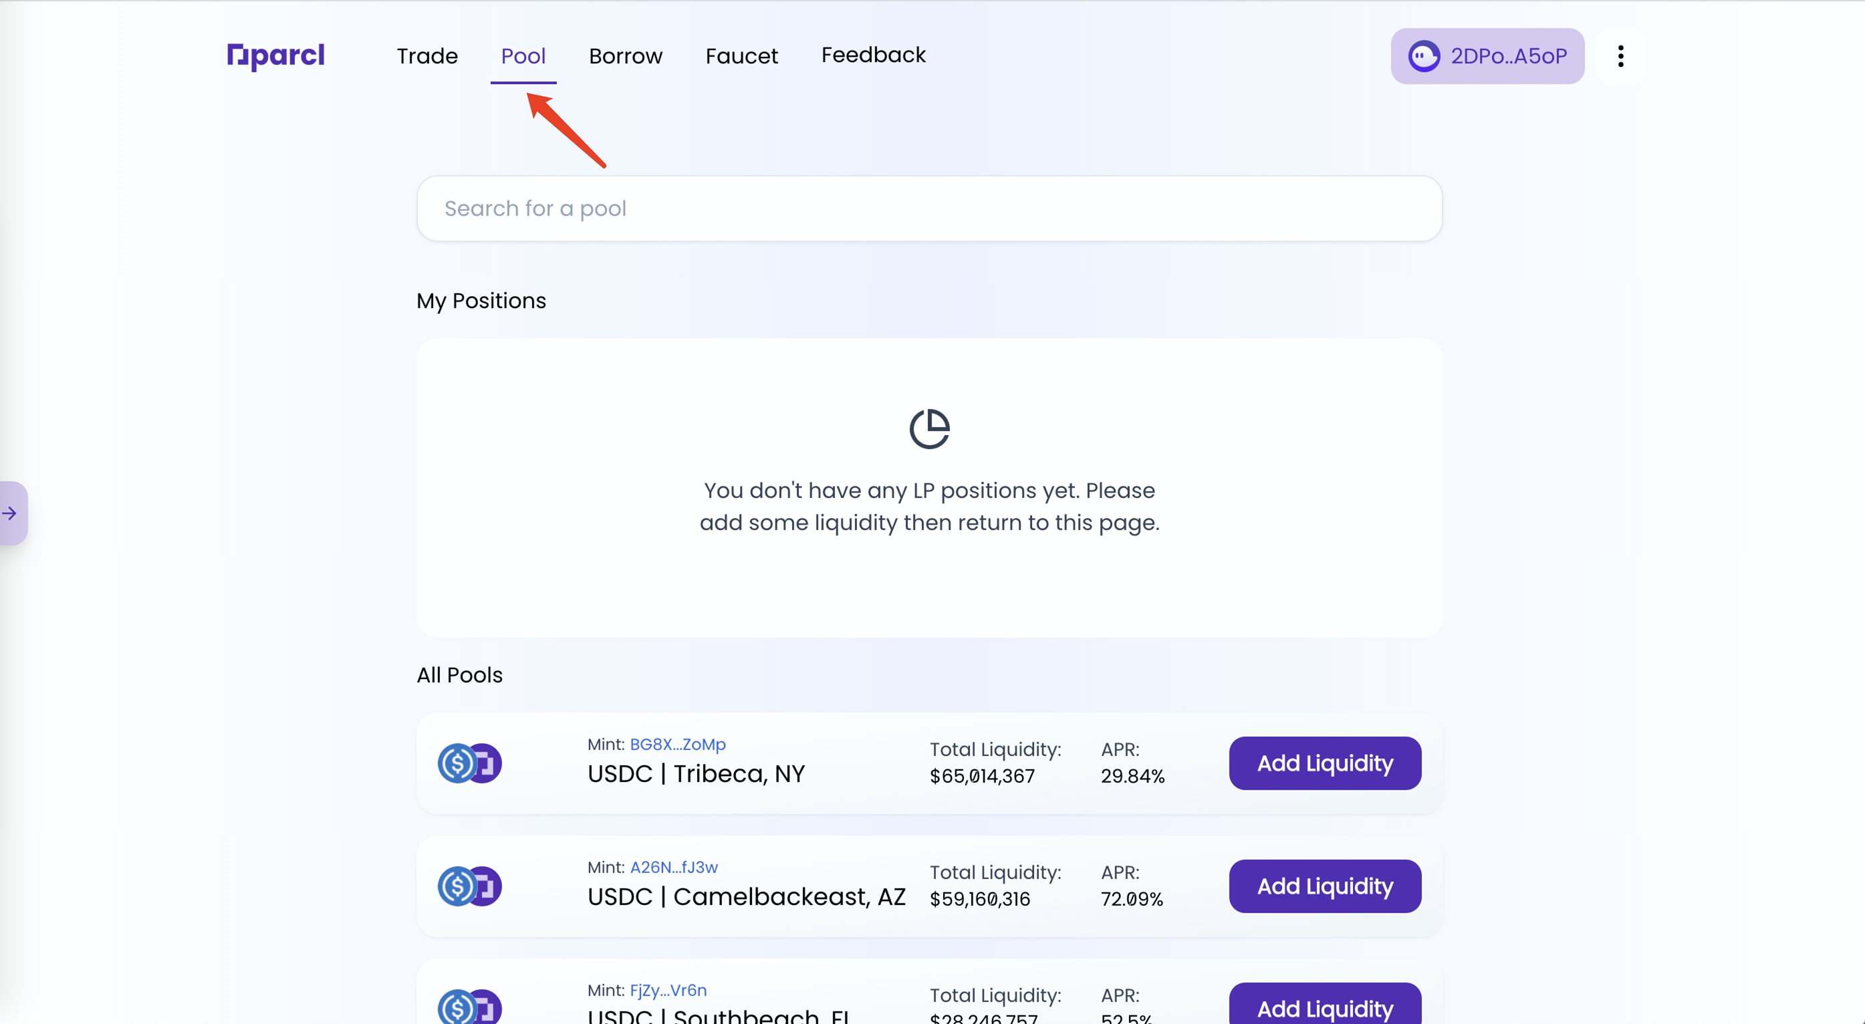Click the pie chart icon in My Positions

click(x=930, y=428)
